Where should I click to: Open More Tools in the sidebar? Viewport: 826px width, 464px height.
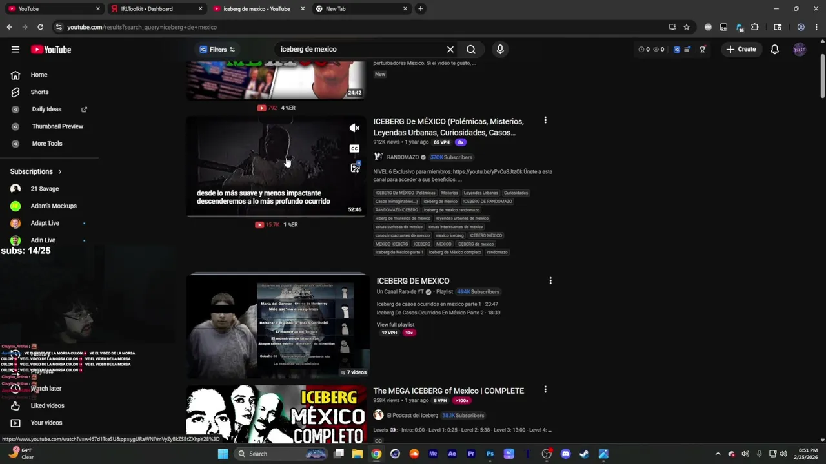click(47, 144)
